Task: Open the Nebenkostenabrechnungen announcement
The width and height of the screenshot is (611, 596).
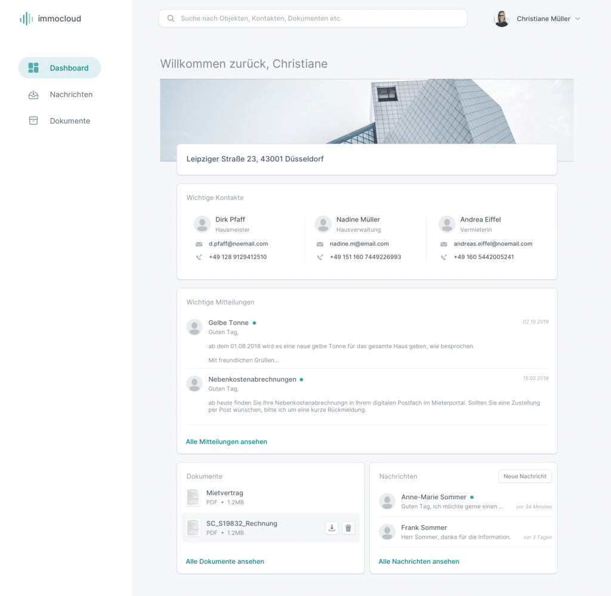Action: [252, 379]
